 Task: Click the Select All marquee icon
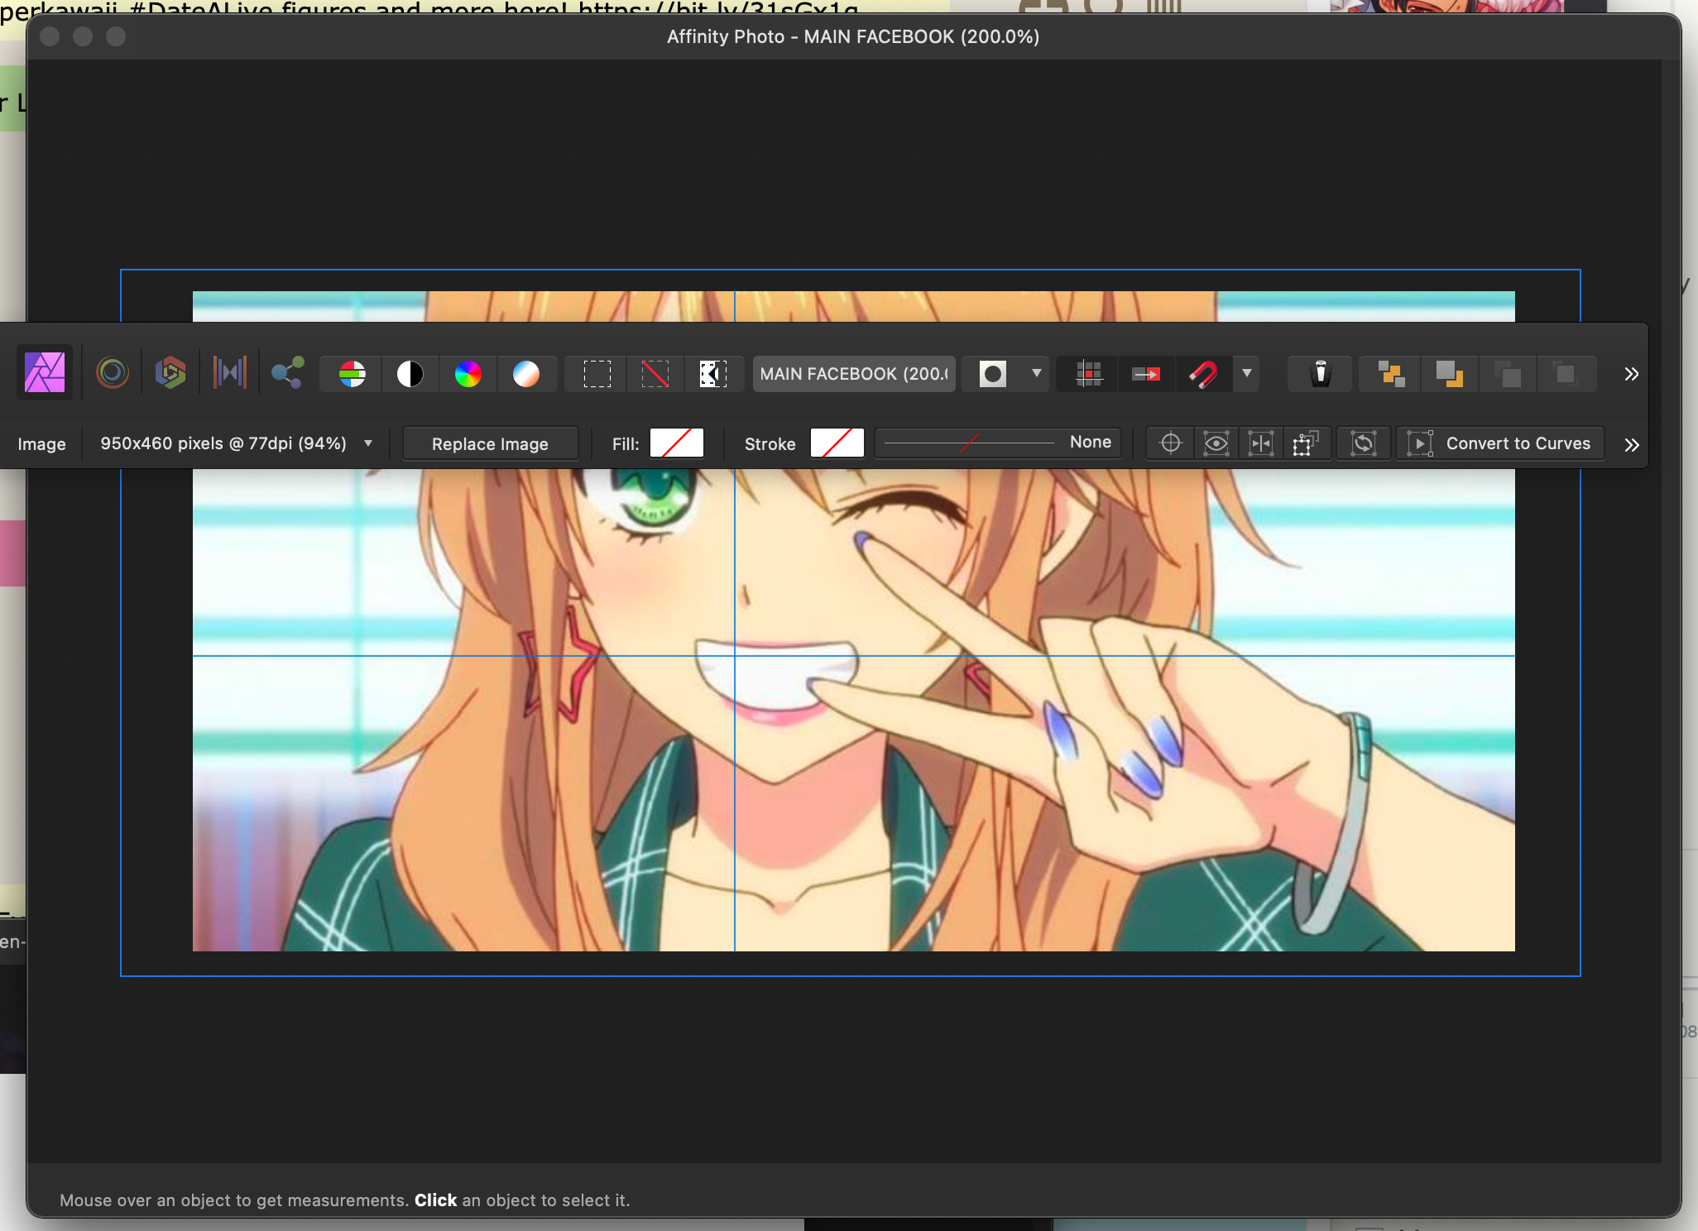click(597, 374)
